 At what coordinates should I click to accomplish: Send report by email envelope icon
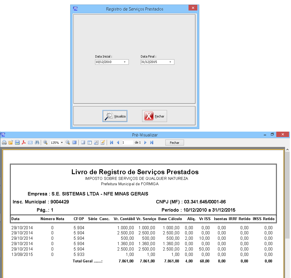coord(30,143)
